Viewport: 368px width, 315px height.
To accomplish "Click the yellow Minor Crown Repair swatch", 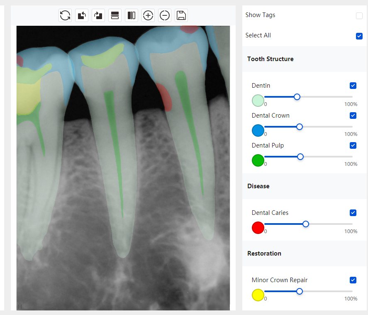I will 258,295.
